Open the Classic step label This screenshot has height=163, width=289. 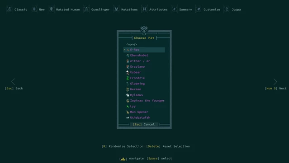[x=21, y=9]
